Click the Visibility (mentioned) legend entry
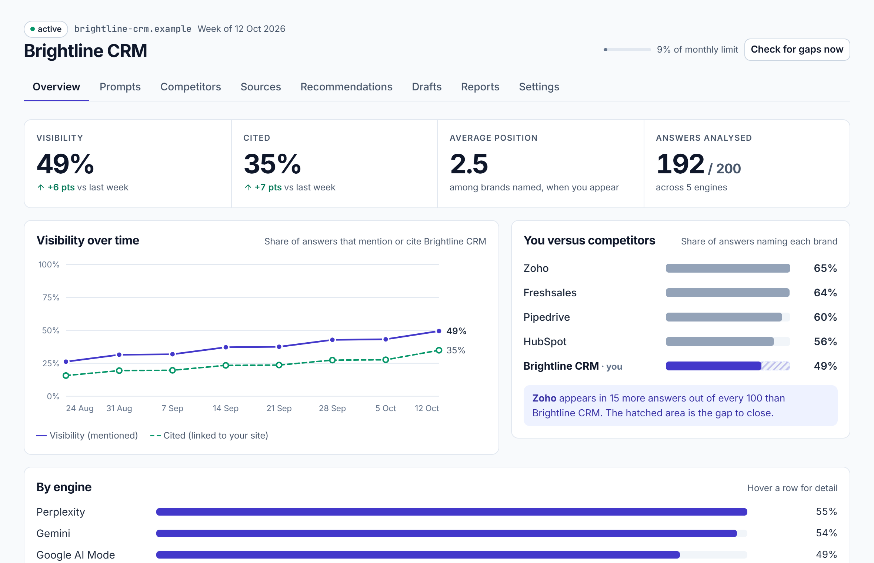The image size is (874, 563). [87, 436]
